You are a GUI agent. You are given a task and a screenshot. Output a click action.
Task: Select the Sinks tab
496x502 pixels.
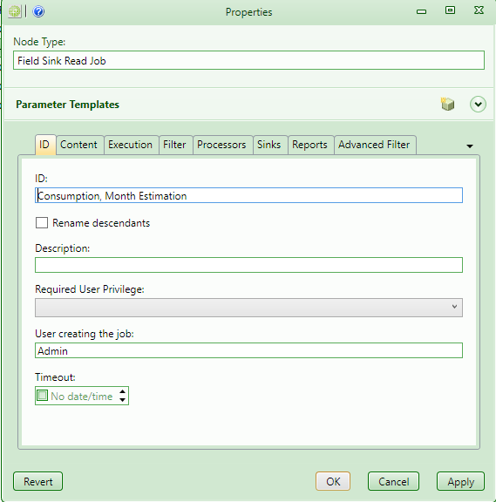[x=269, y=145]
